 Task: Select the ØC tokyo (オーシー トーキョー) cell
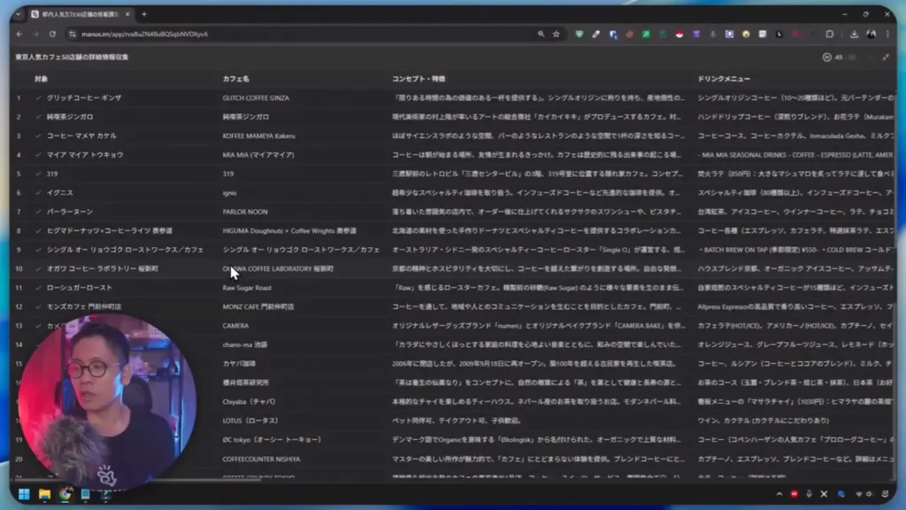272,439
